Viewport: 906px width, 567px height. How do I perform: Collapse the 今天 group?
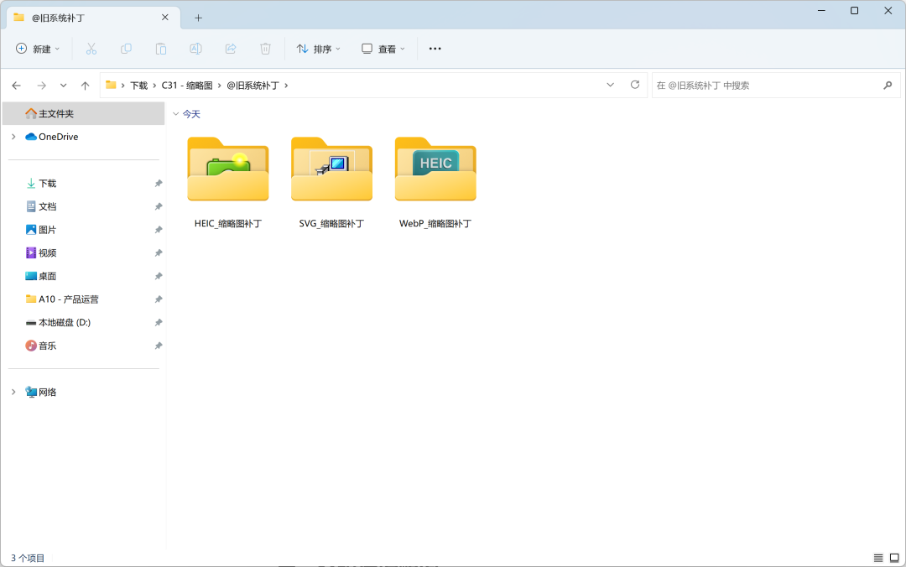(175, 114)
